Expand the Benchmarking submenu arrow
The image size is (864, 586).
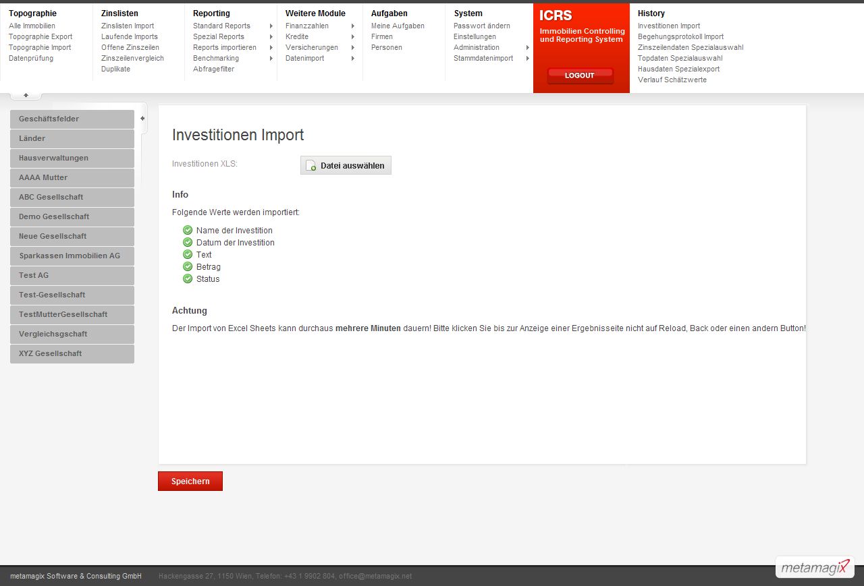pos(271,59)
